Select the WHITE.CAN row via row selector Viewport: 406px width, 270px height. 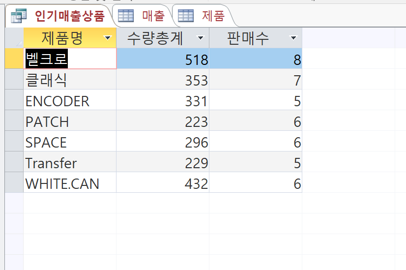tap(14, 183)
